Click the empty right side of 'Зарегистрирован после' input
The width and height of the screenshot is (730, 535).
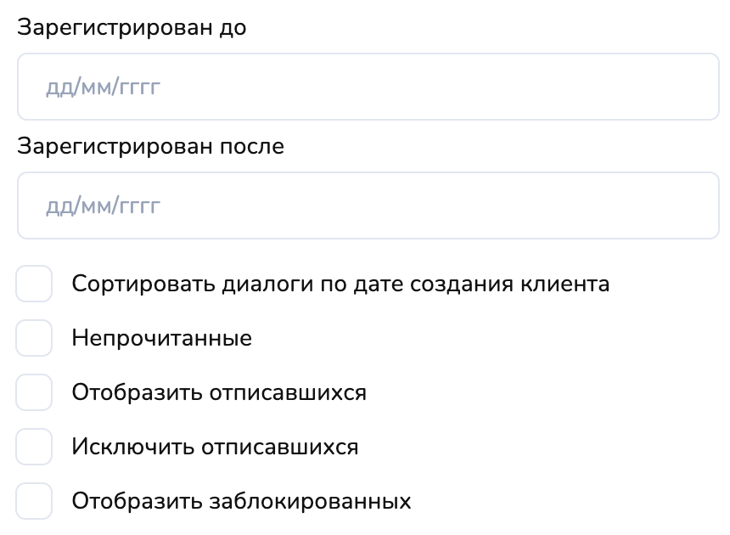pos(594,206)
